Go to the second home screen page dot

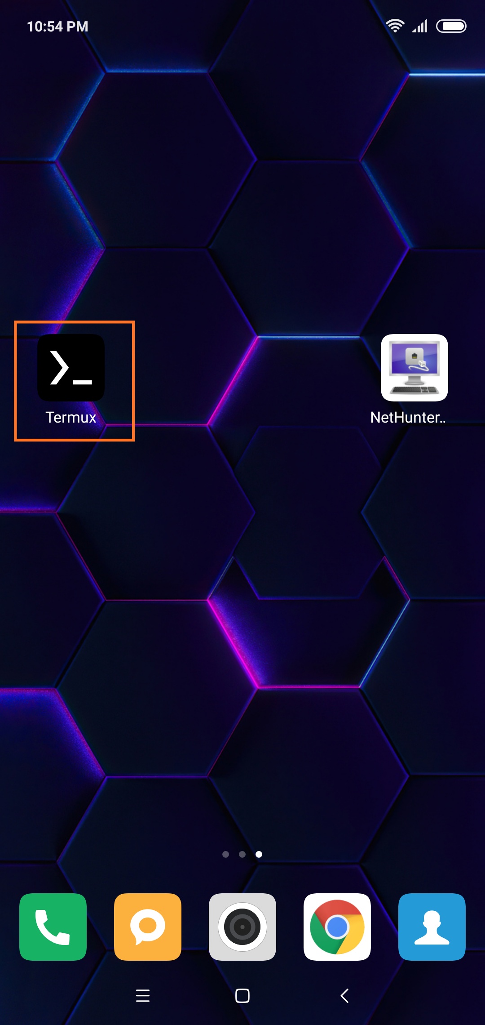242,854
